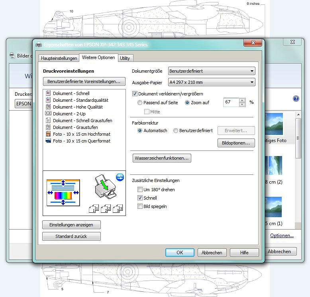Click the blue help question mark icon
Image resolution: width=310 pixels, height=297 pixels.
click(296, 99)
